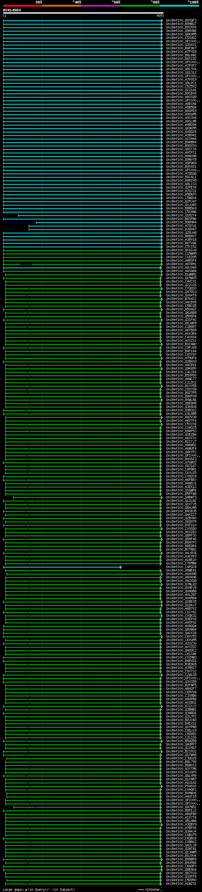Select the UniRef100_C5XUD2 label
Viewport: 202px width, 892px height.
click(181, 38)
